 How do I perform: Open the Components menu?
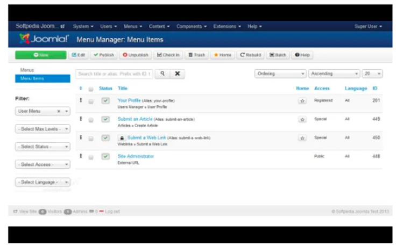pyautogui.click(x=192, y=26)
